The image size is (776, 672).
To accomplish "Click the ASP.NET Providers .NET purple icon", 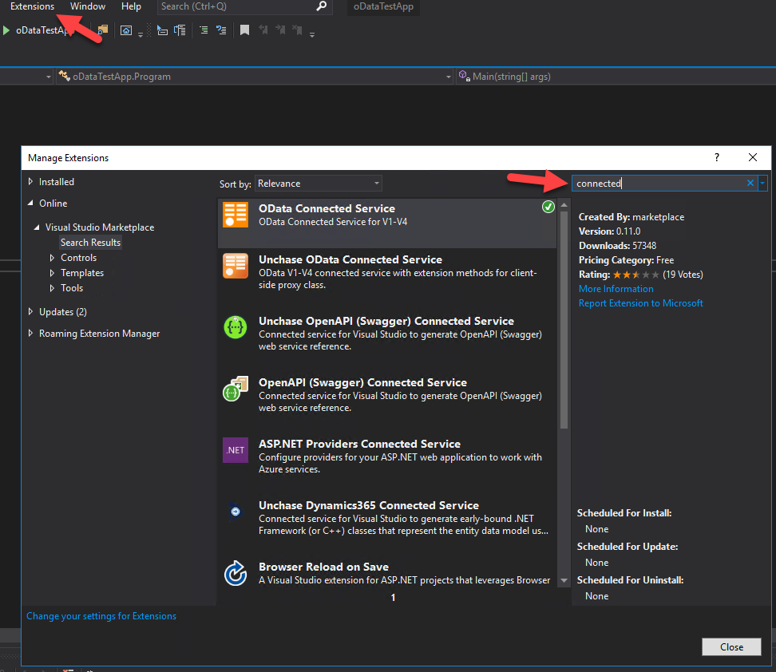I will [x=236, y=450].
